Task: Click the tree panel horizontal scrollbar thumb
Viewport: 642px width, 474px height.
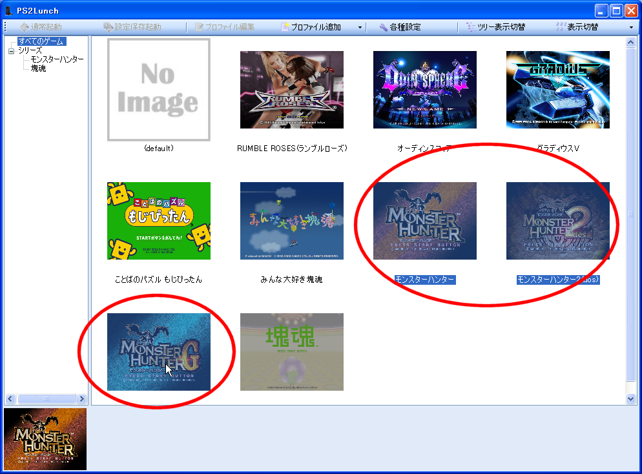Action: coord(47,398)
